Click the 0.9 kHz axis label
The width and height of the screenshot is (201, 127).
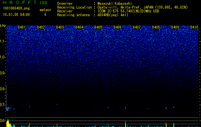3,73
